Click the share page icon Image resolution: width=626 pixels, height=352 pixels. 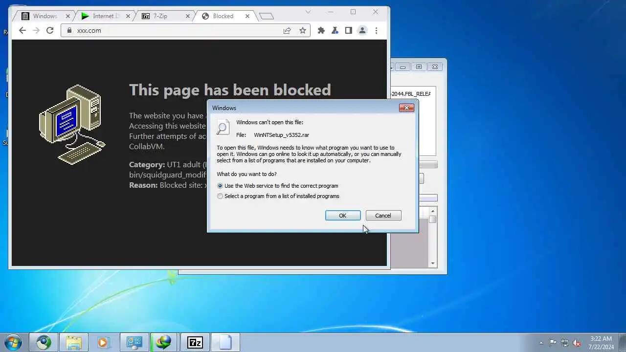(287, 30)
